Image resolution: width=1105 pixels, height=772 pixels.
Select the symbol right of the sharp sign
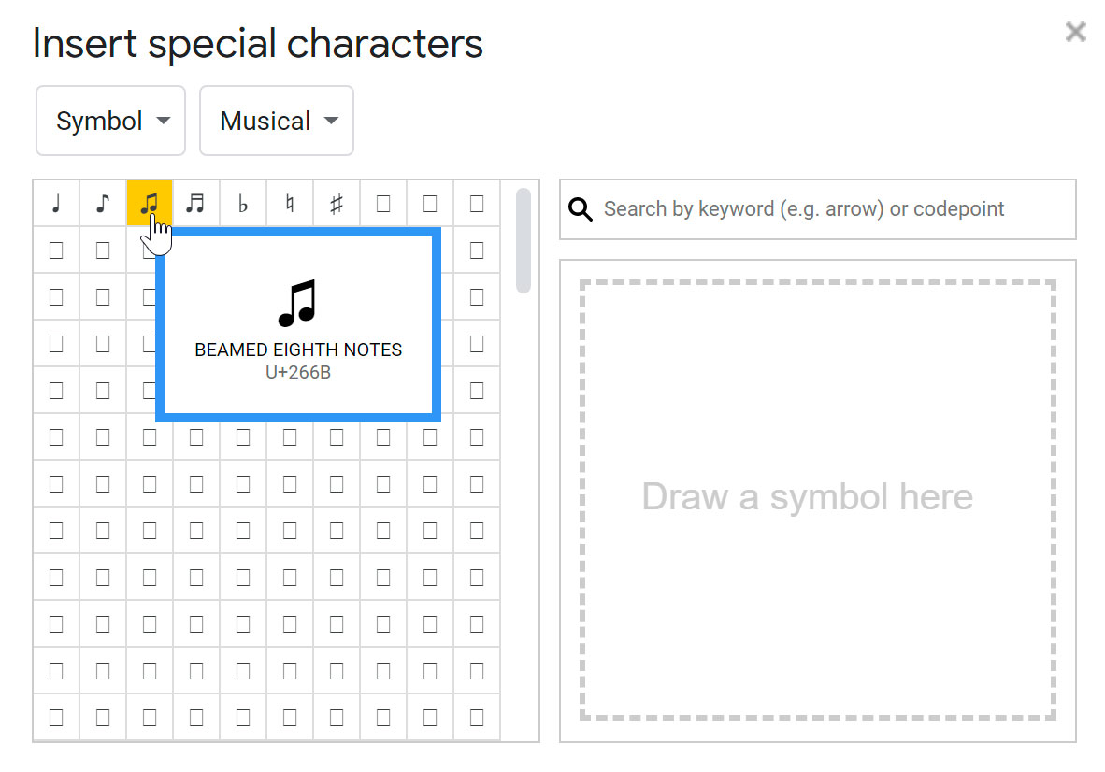pos(382,203)
